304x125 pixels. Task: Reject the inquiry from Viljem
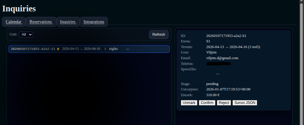coord(224,103)
